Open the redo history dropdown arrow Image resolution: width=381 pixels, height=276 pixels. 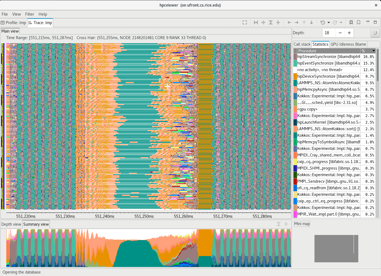(x=341, y=22)
